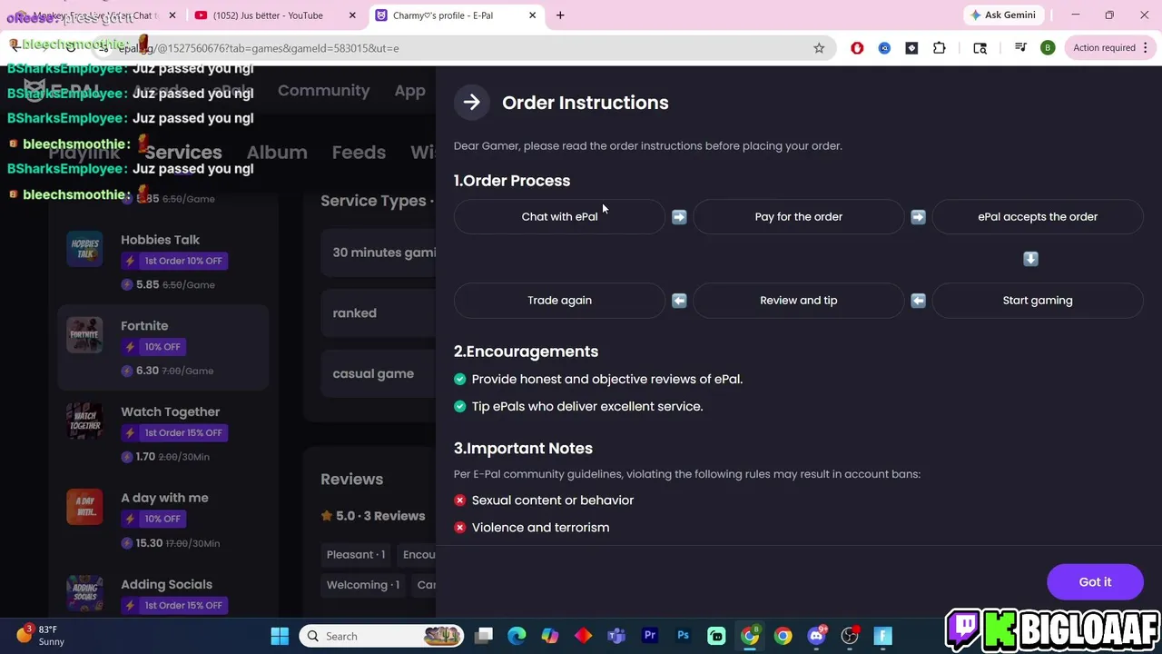
Task: Choose the ranked service type
Action: (378, 313)
